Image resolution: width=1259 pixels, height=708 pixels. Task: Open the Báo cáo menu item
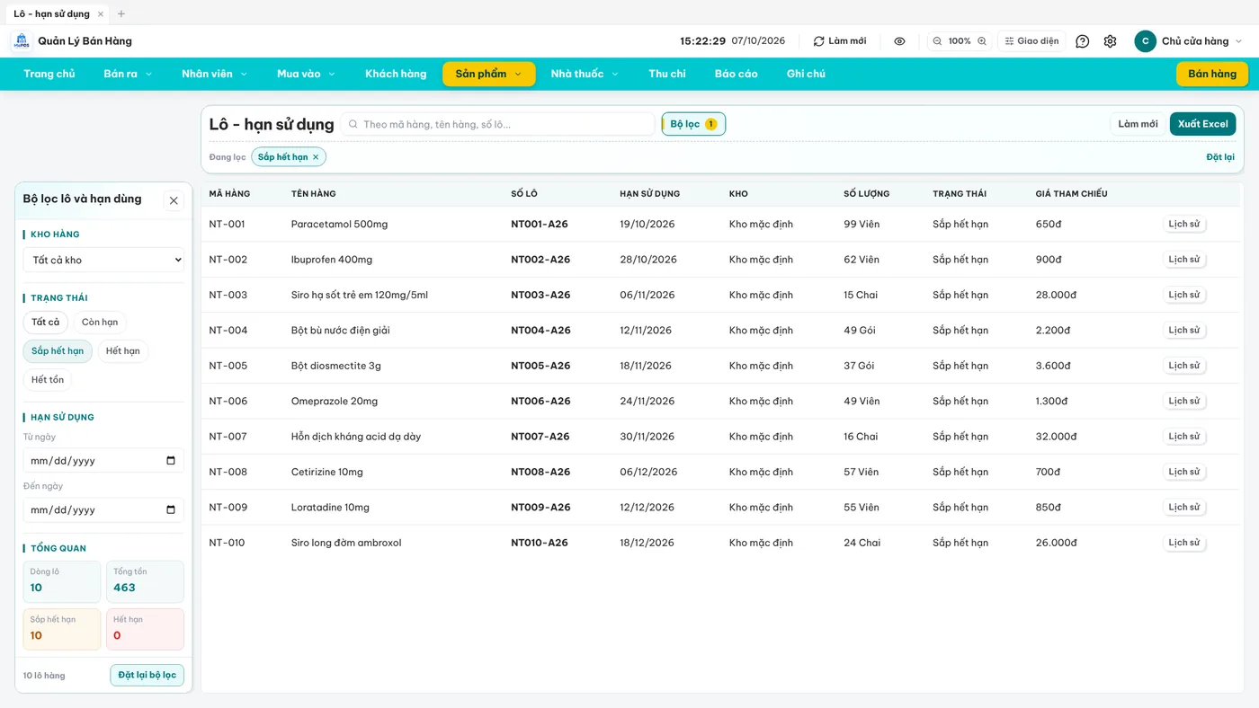coord(737,74)
